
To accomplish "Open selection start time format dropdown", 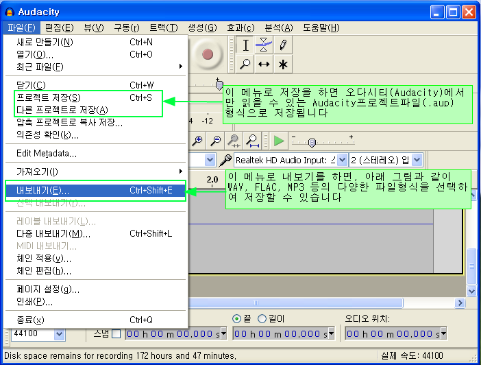I will pyautogui.click(x=223, y=333).
